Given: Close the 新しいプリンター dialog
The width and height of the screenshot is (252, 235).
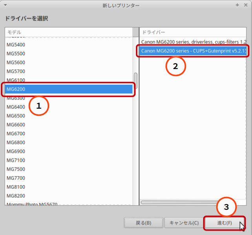Looking at the screenshot, I should [x=246, y=5].
